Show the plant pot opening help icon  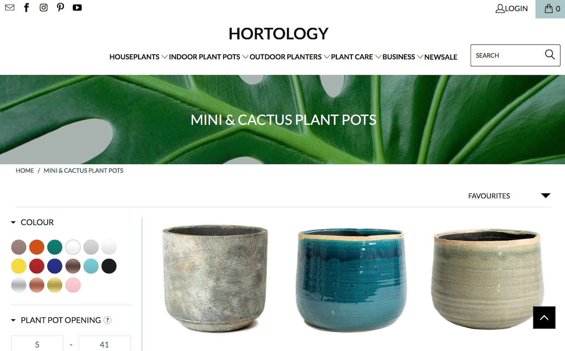pyautogui.click(x=108, y=320)
